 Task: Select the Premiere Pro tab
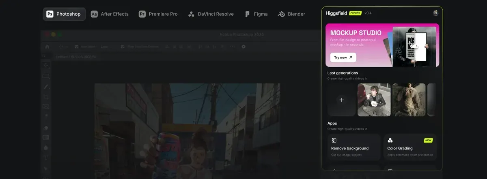(x=158, y=14)
